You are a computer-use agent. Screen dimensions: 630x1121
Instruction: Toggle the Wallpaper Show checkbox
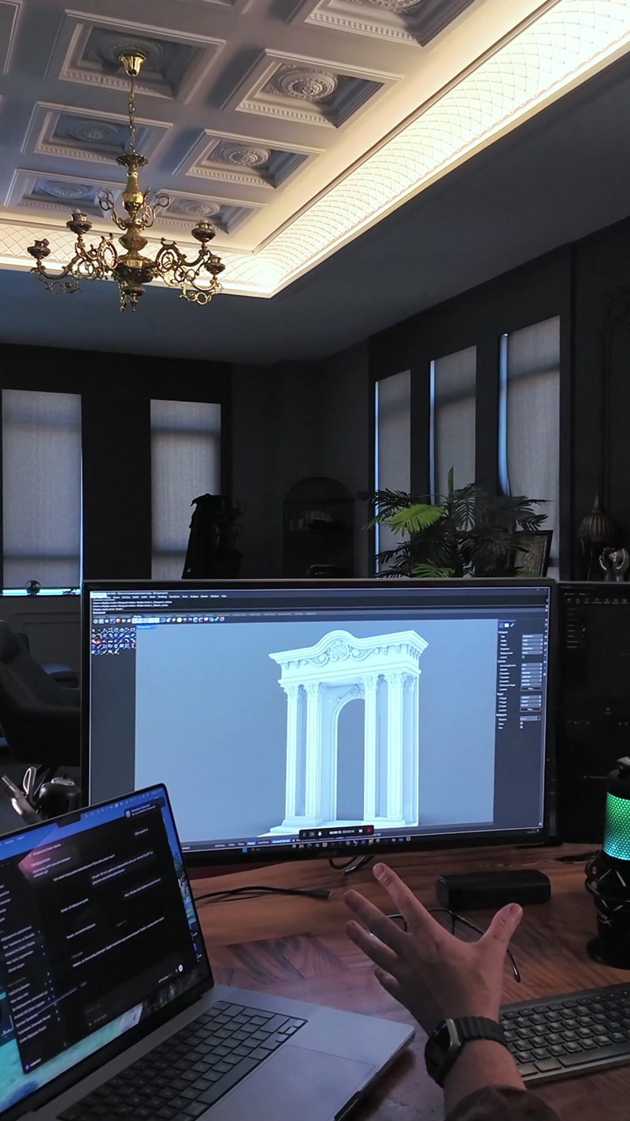coord(521,723)
